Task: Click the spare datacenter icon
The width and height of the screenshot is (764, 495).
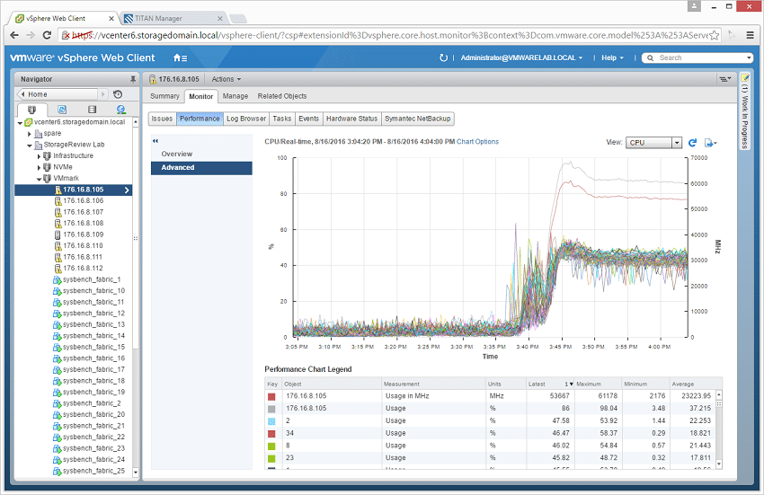Action: 38,134
